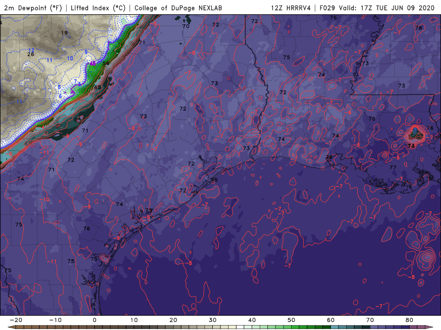Click the "Lifted Index (°C)" header label
The image size is (441, 330).
[98, 8]
